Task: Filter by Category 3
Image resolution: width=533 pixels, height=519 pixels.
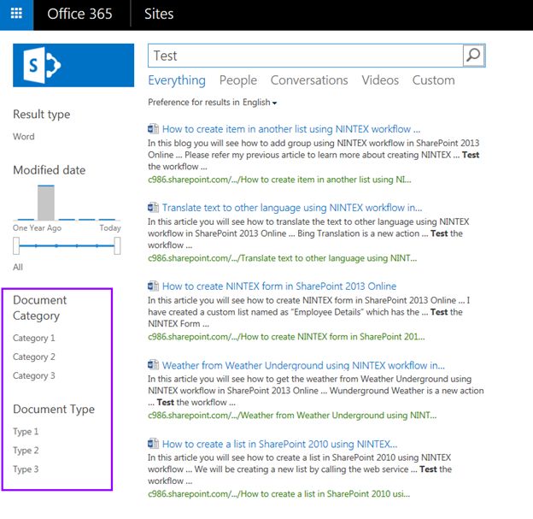Action: (33, 375)
